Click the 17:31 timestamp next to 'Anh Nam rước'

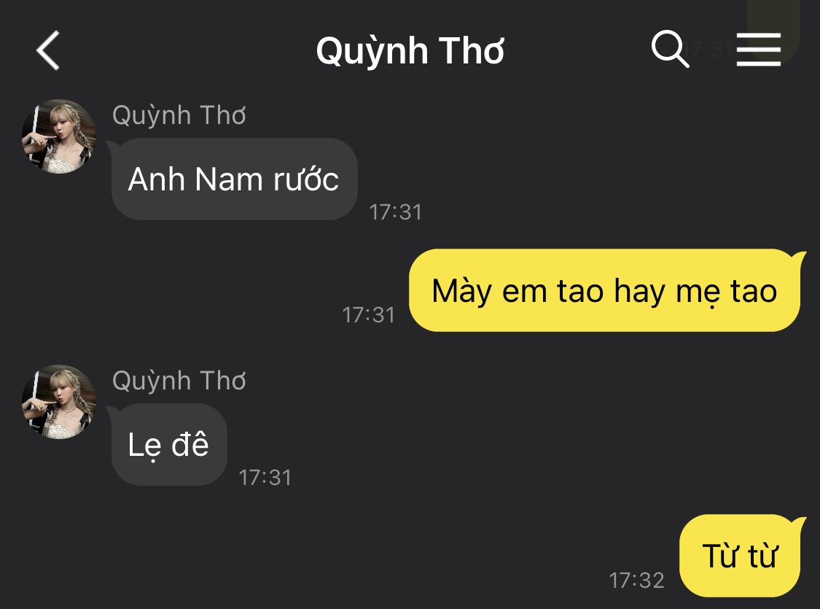click(x=395, y=212)
